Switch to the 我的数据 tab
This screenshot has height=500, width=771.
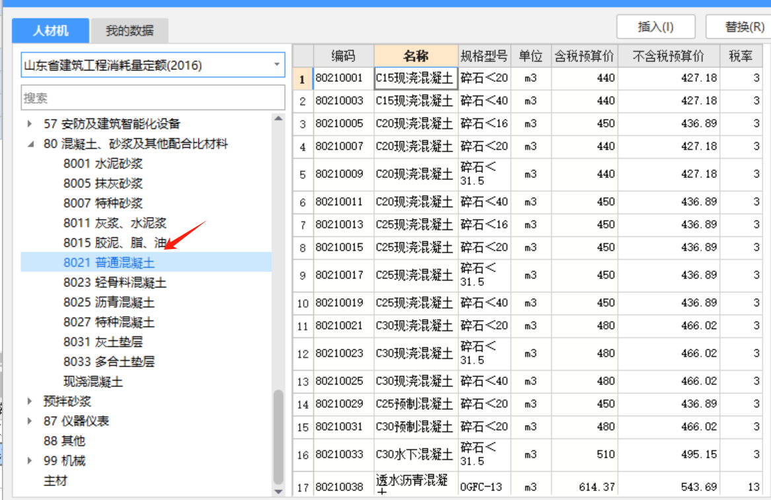pyautogui.click(x=129, y=30)
